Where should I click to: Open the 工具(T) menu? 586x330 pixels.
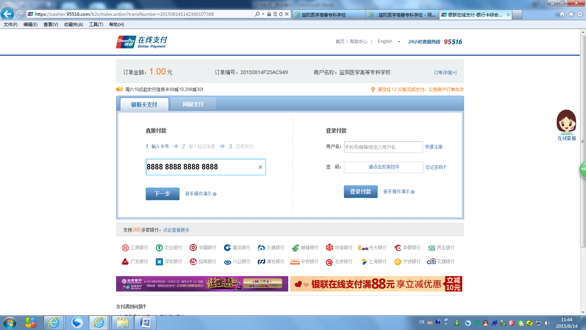96,25
